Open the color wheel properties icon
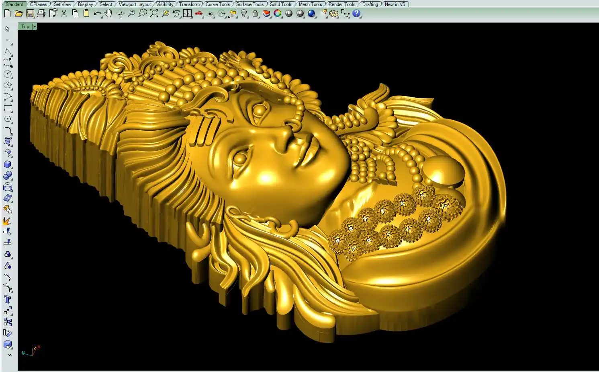599x372 pixels. tap(278, 14)
